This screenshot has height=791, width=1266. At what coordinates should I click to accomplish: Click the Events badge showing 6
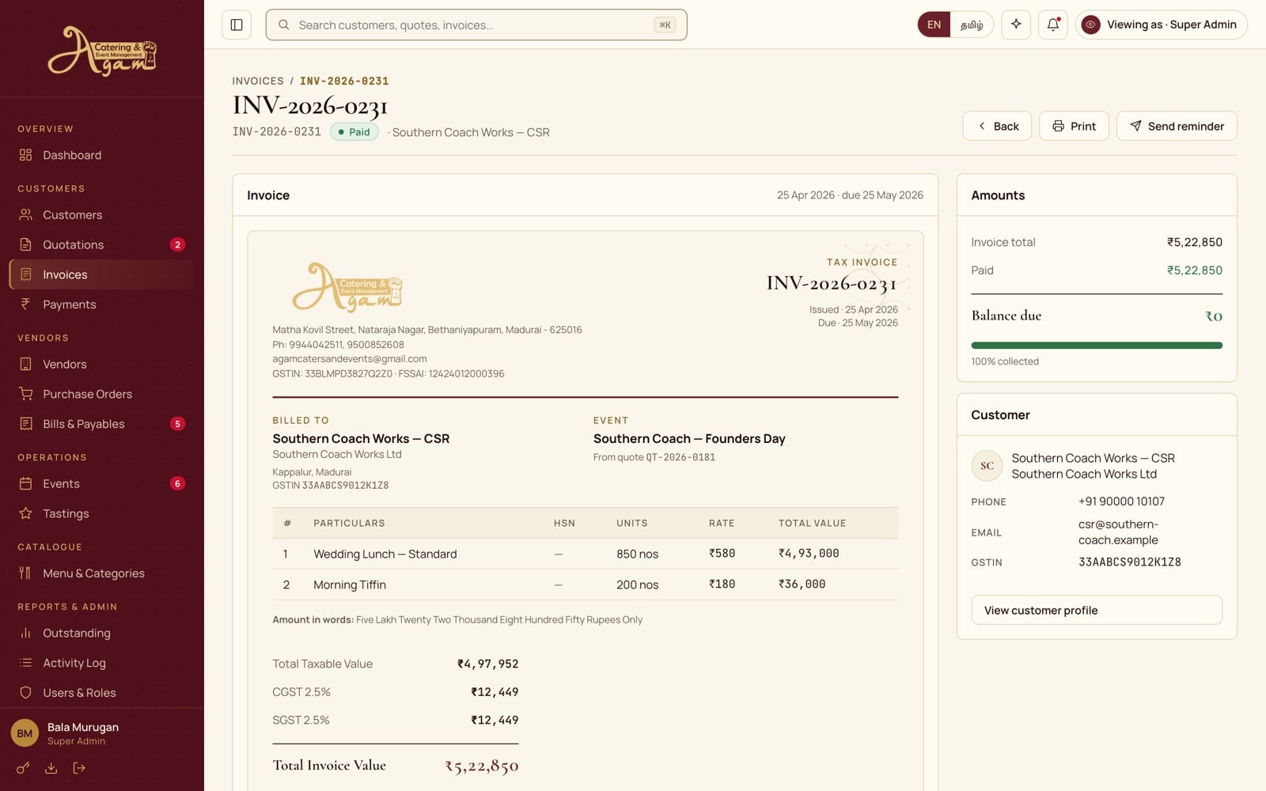click(177, 484)
